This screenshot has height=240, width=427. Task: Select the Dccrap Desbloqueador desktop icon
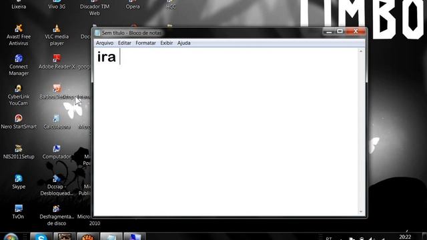(57, 185)
